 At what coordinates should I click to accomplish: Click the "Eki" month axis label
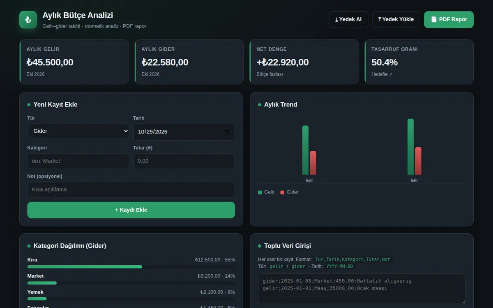[415, 180]
